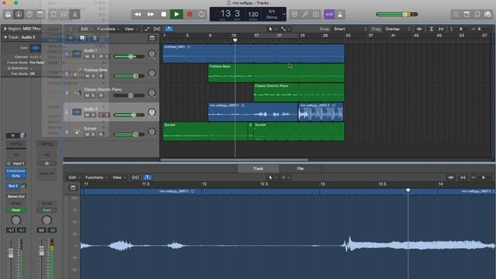Open the Tracks area Edit menu
This screenshot has width=496, height=279.
tap(86, 29)
